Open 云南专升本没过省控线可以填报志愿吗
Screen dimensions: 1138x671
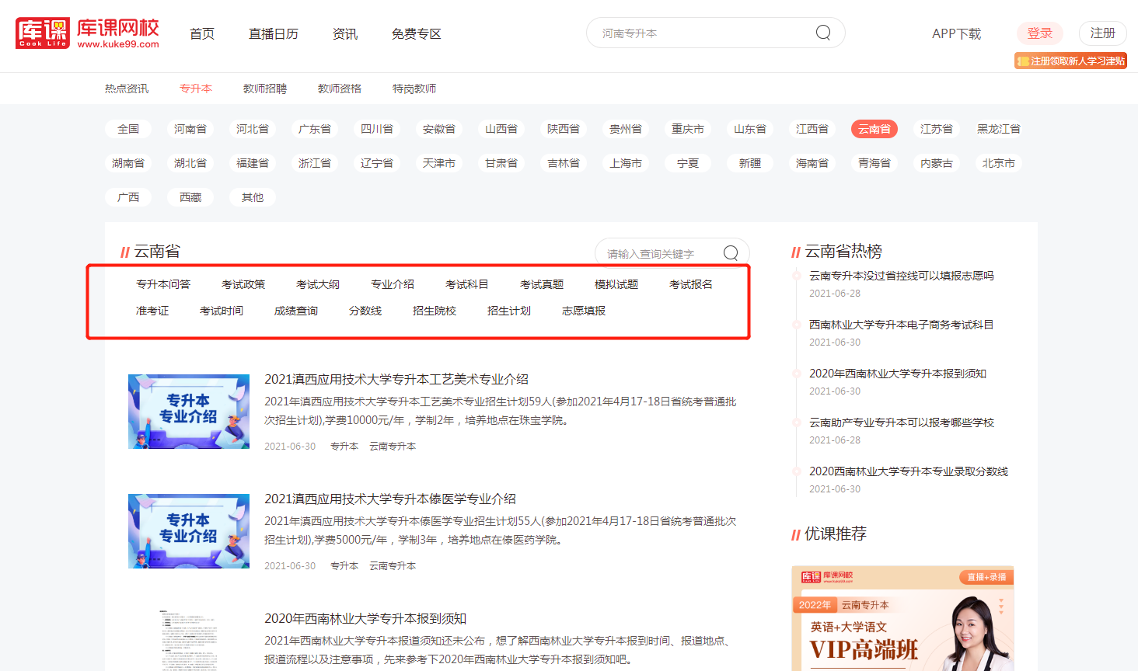[x=902, y=275]
